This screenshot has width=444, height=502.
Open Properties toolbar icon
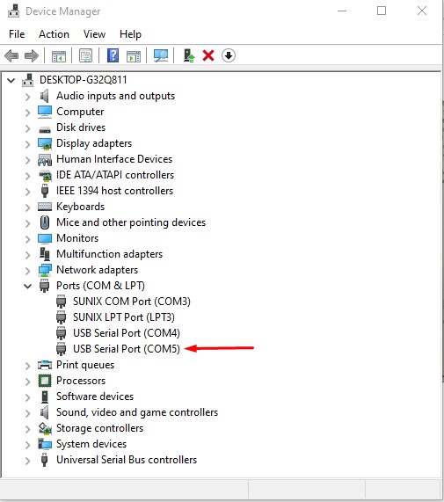click(85, 55)
